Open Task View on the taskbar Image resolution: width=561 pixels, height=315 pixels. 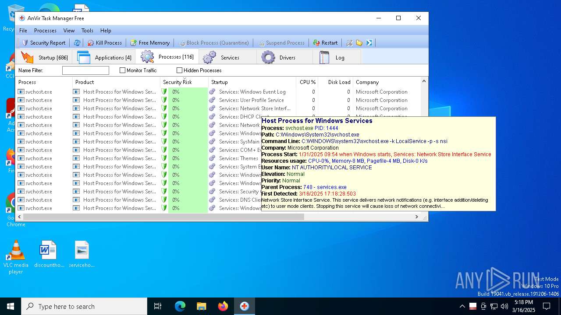[x=158, y=306]
